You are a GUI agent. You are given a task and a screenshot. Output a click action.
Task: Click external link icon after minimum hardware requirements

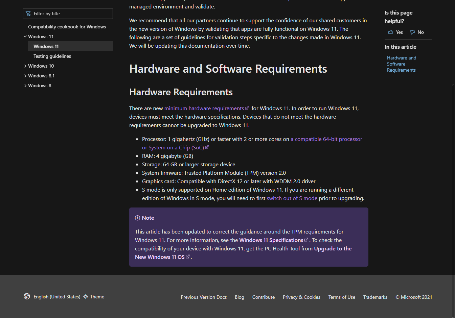point(247,108)
